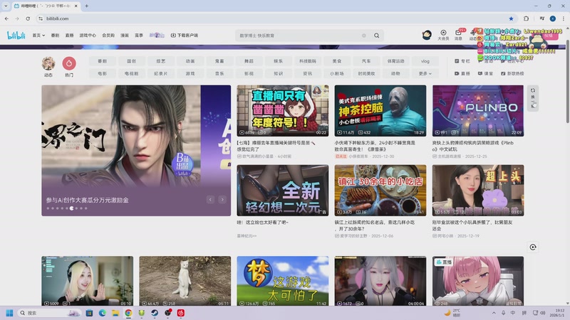Click the search magnifier icon

tap(377, 36)
